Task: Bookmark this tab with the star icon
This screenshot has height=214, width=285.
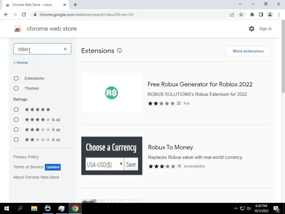Action: (x=241, y=14)
